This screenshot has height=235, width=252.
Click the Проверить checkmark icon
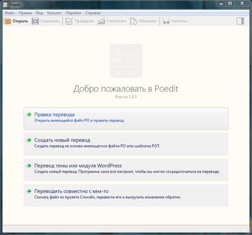coord(69,21)
